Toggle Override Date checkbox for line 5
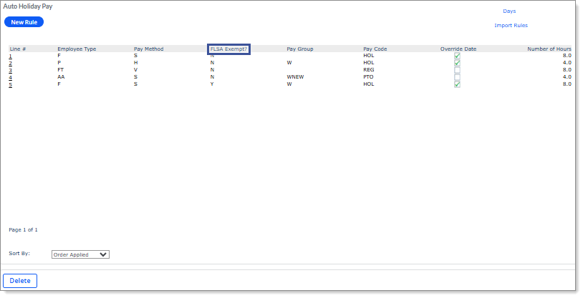The width and height of the screenshot is (583, 298). point(457,84)
